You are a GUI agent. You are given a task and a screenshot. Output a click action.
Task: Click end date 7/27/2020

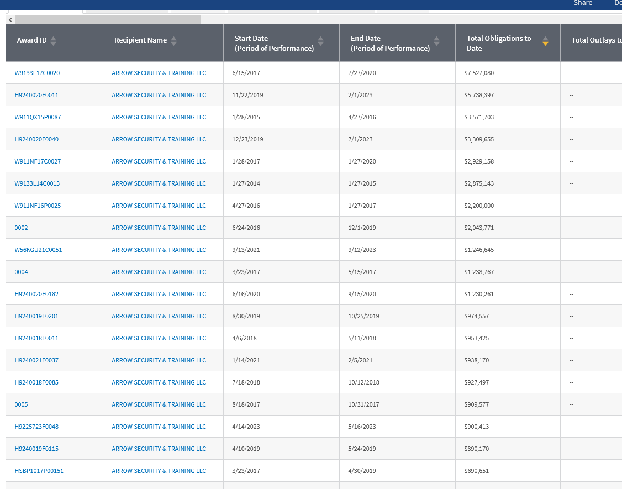362,73
